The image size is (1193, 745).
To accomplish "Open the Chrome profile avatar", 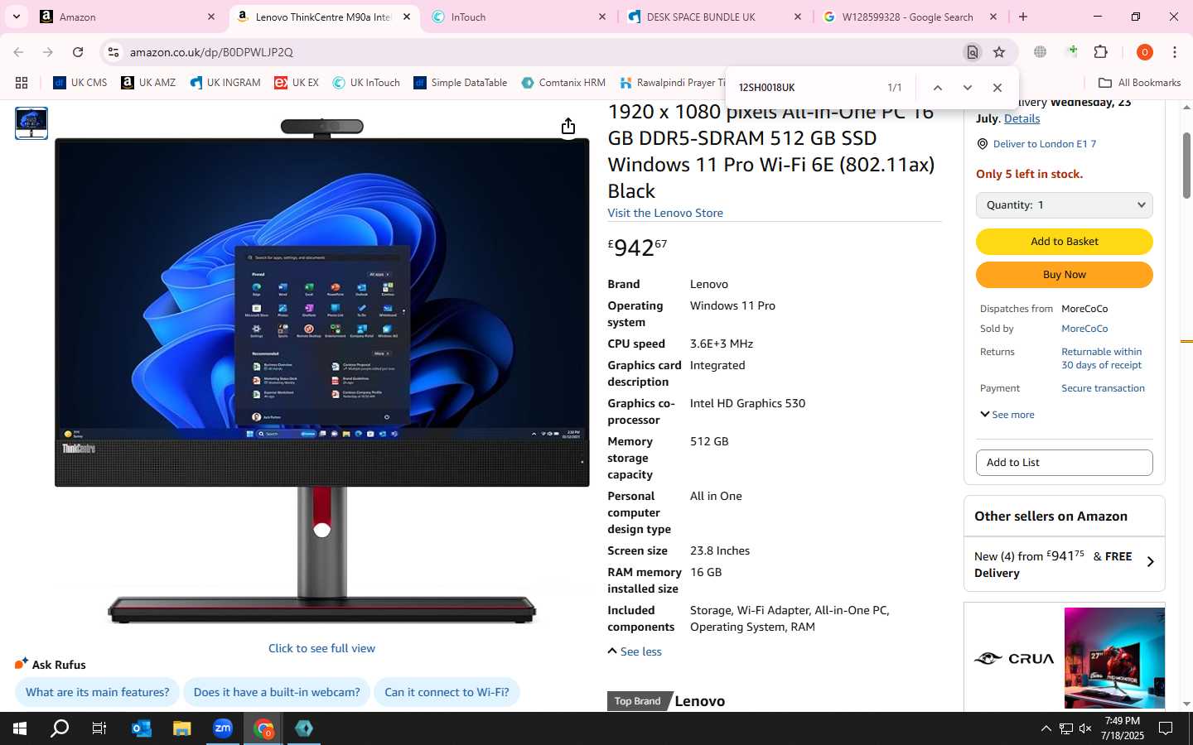I will click(1145, 52).
